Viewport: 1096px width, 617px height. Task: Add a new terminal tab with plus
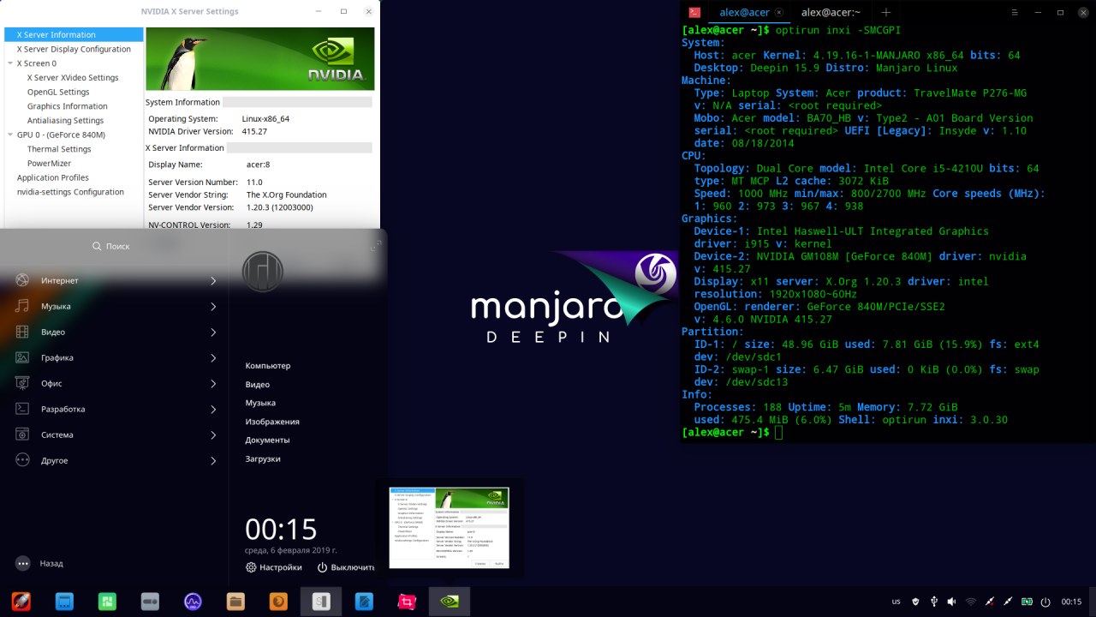tap(886, 12)
